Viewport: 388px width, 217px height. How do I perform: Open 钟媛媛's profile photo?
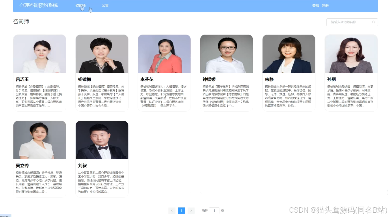coord(227,54)
